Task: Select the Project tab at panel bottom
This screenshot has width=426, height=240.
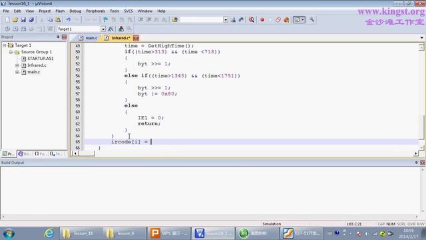Action: pos(9,154)
